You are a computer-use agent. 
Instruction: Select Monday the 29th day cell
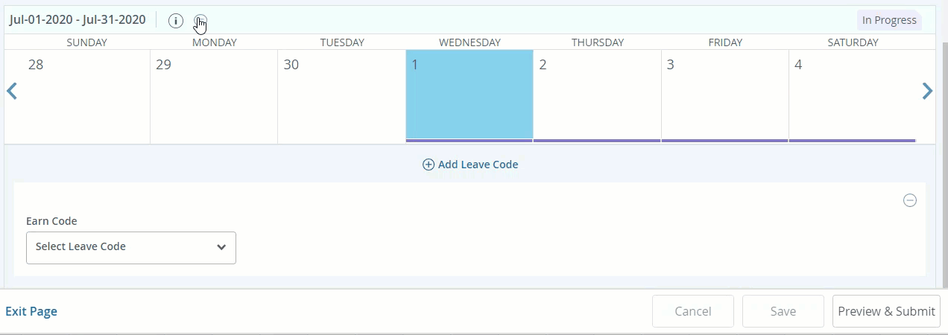pos(214,95)
